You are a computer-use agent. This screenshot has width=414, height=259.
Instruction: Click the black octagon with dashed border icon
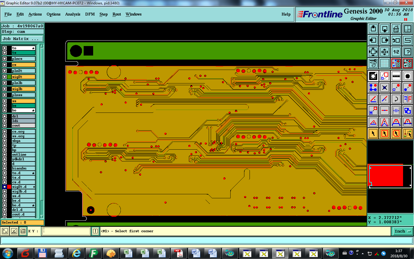point(408,76)
